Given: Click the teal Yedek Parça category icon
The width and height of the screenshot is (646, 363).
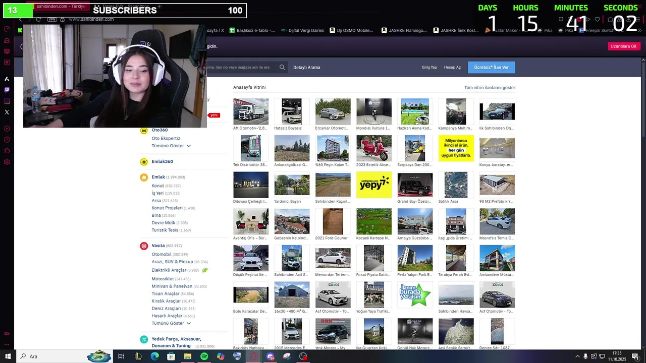Looking at the screenshot, I should click(144, 339).
